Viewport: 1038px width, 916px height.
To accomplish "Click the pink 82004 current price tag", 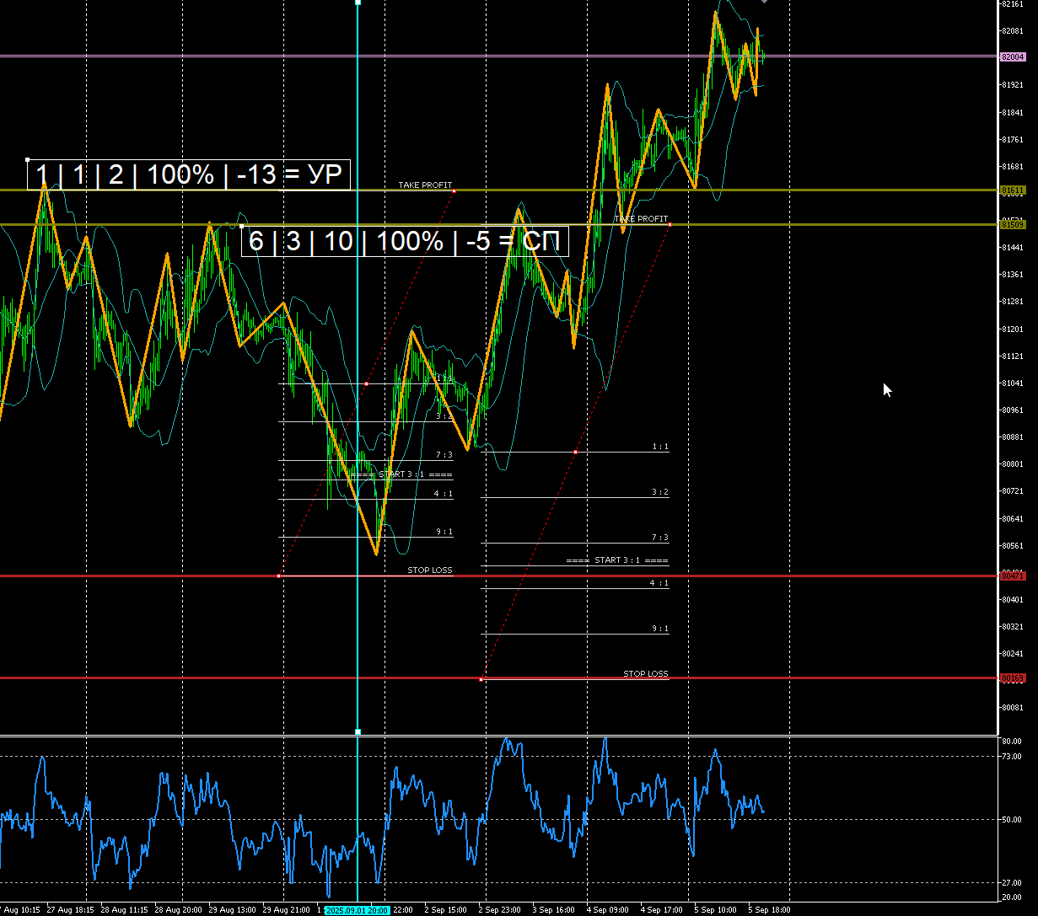I will pyautogui.click(x=1012, y=56).
